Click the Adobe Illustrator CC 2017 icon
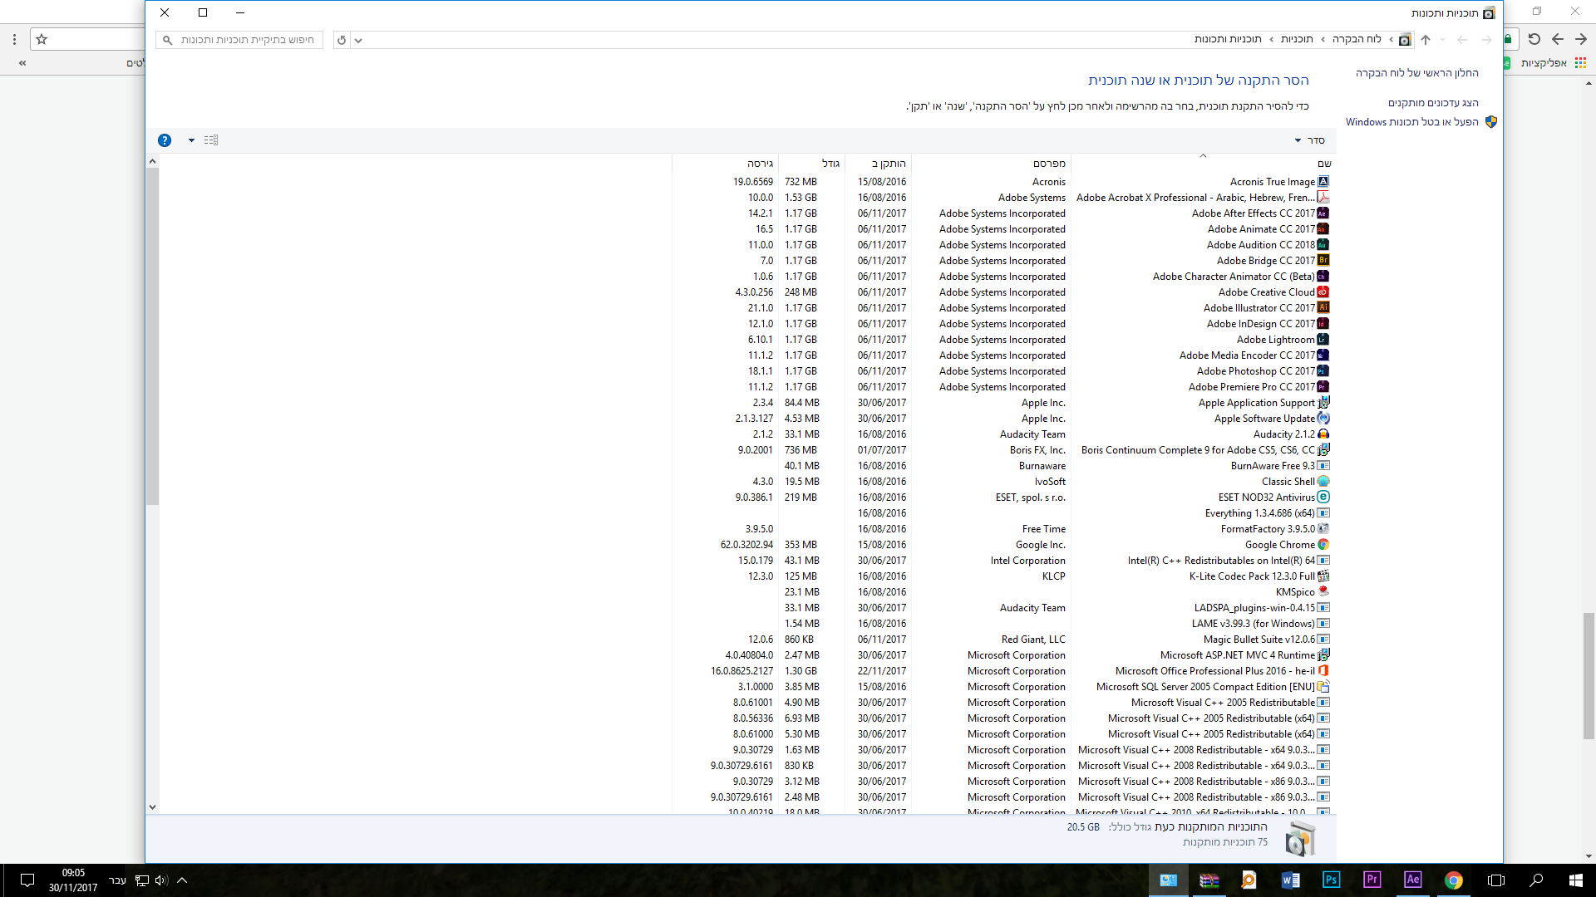Screen dimensions: 1596x897 click(1323, 308)
